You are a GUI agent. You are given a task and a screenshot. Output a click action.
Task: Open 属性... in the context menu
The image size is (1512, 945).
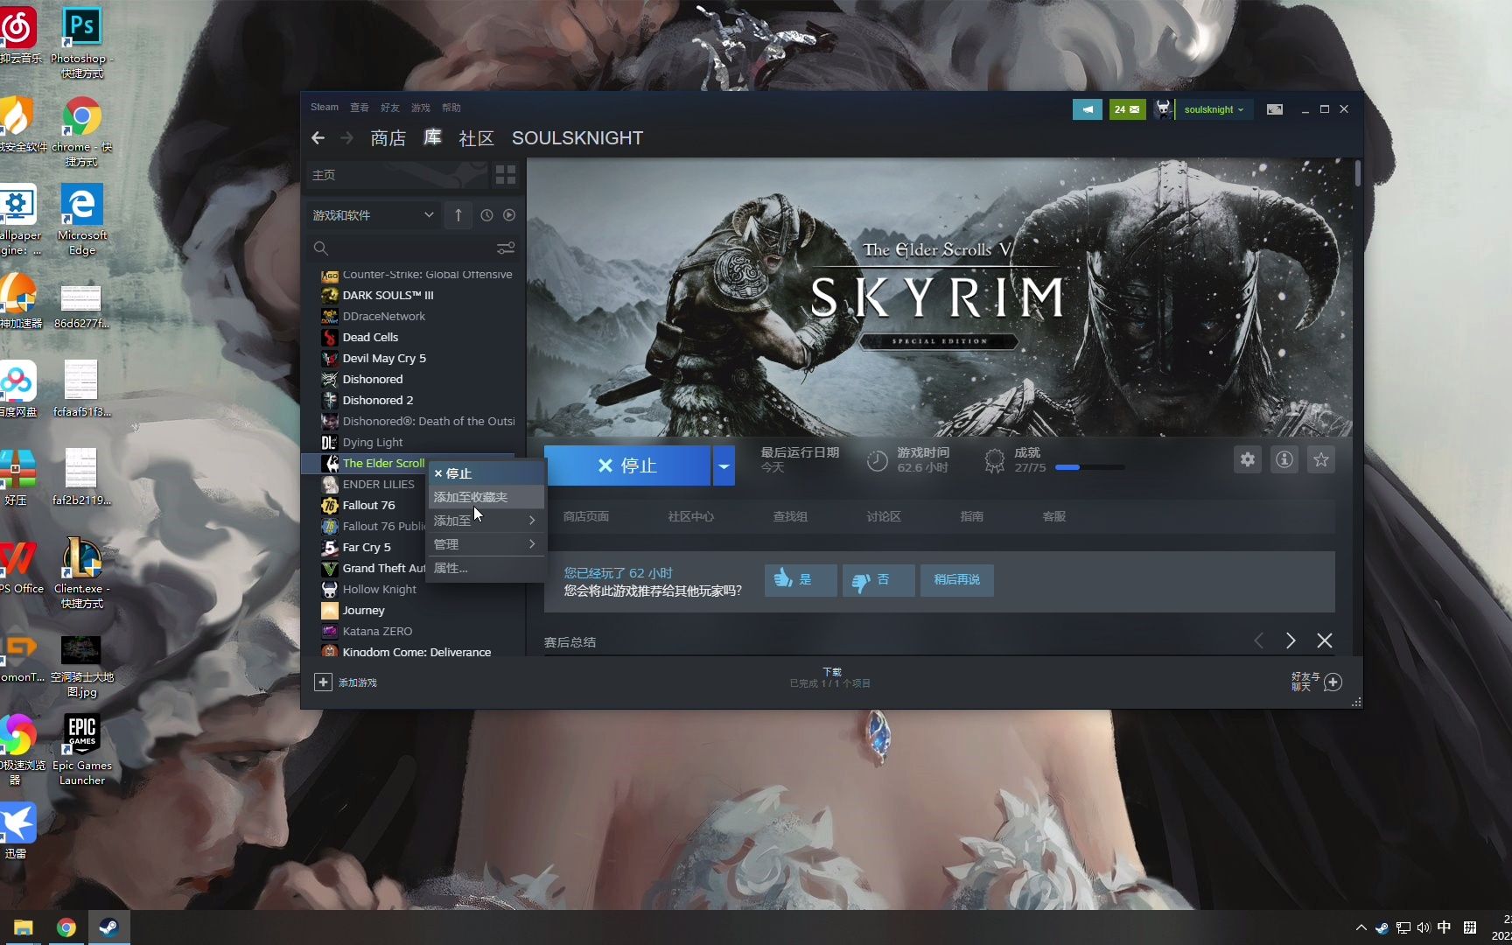486,568
